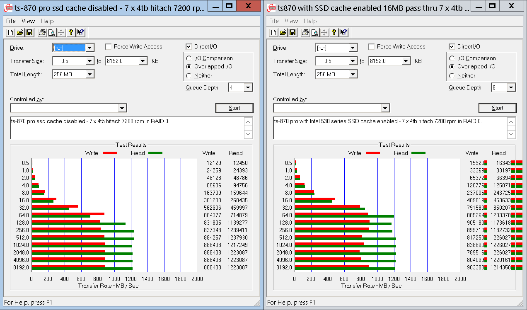Open the Queue Depth dropdown showing 8
527x310 pixels.
point(511,87)
